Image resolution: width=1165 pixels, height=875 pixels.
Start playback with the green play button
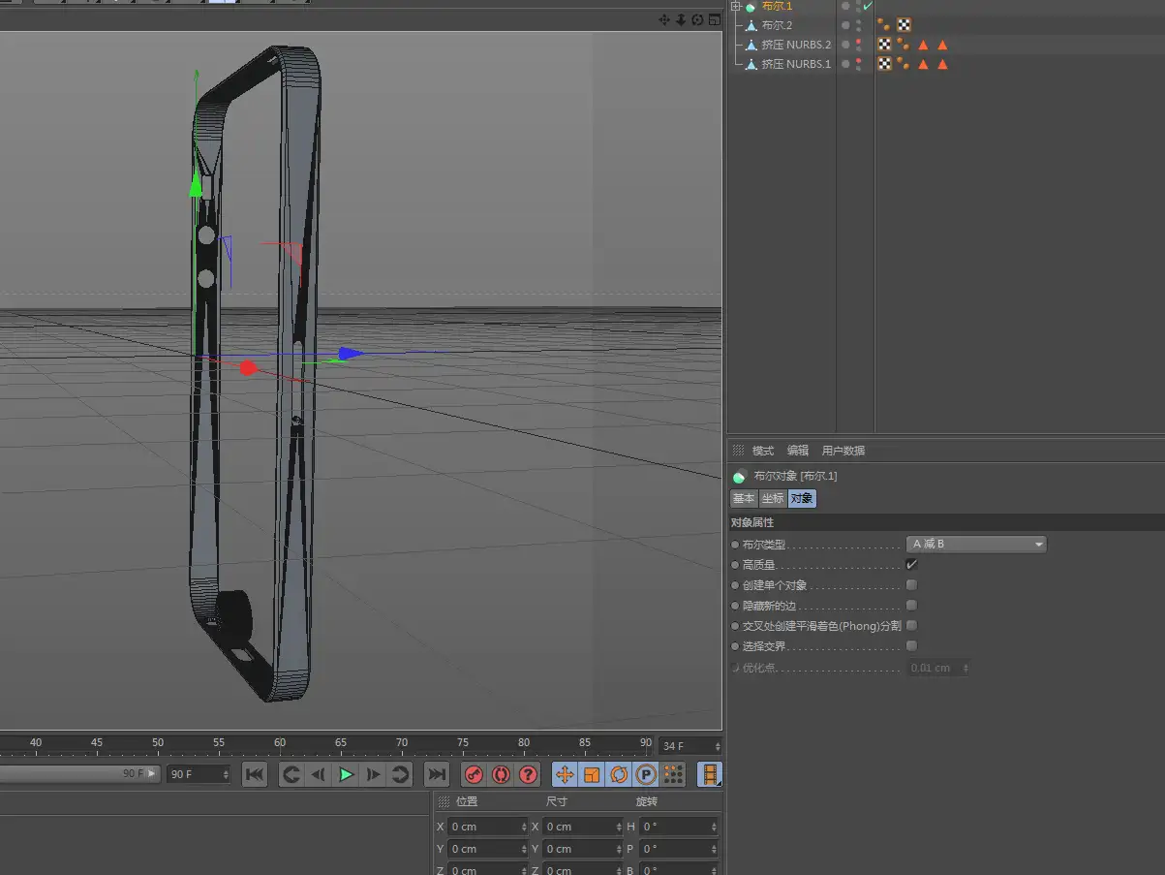(x=346, y=774)
